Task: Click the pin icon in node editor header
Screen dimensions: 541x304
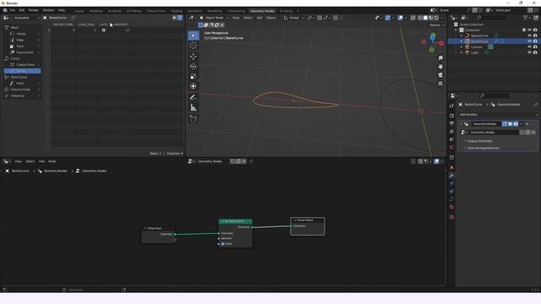Action: [251, 161]
